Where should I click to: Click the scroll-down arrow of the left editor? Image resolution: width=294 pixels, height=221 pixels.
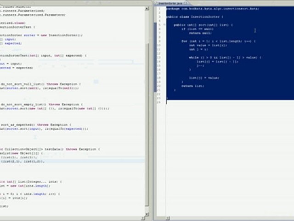[x=147, y=213]
